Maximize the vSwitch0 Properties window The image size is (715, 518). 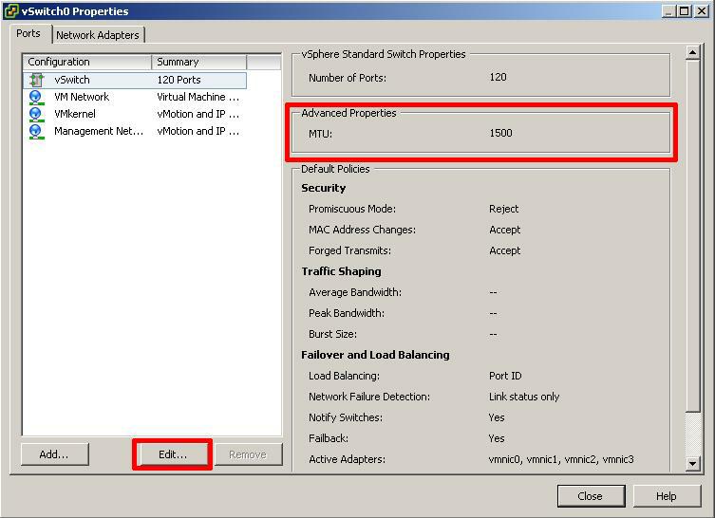685,11
